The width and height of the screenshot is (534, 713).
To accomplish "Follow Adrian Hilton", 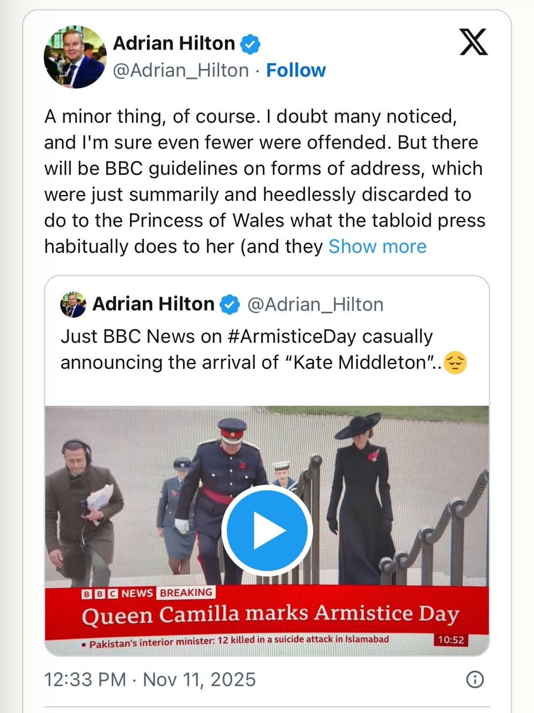I will click(296, 70).
